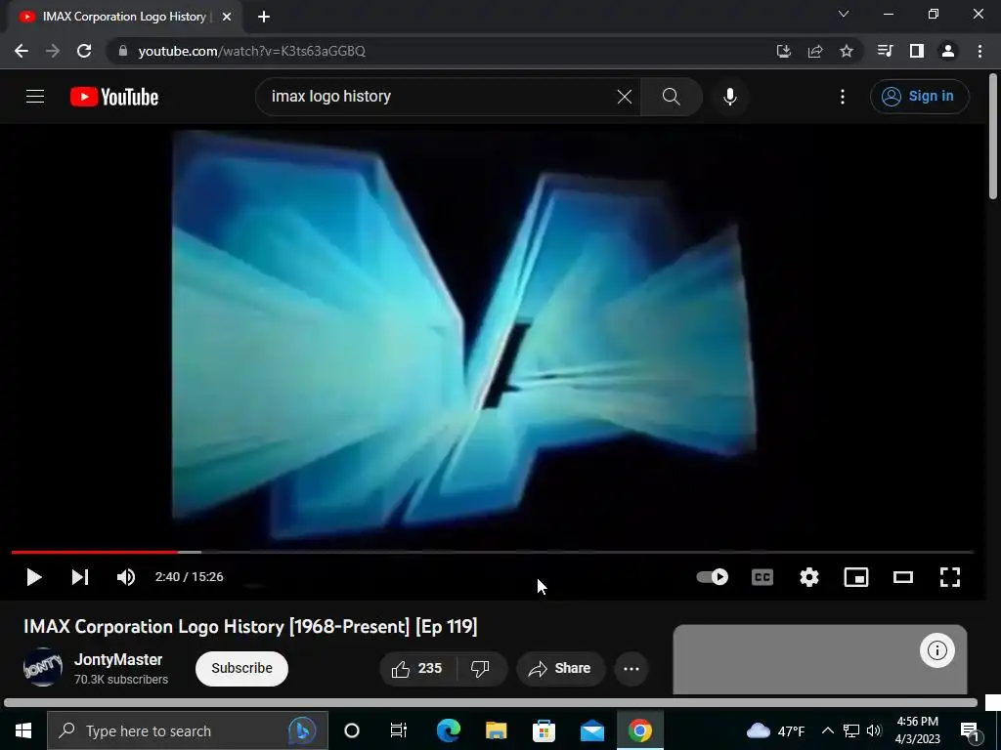Screen dimensions: 1001x750
Task: Open the Windows Start menu
Action: (x=23, y=730)
